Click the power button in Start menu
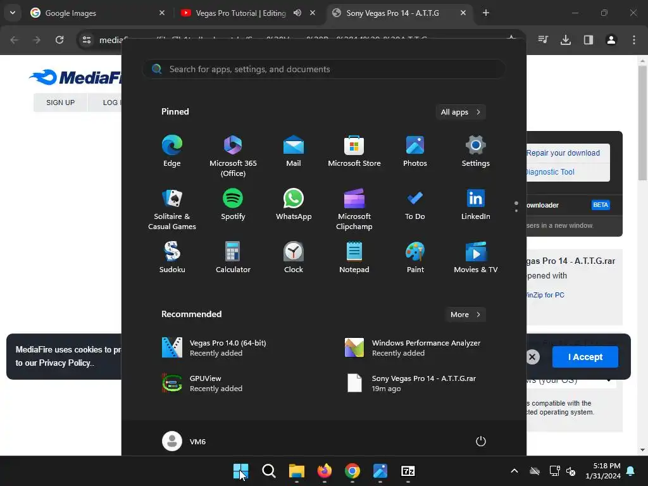The height and width of the screenshot is (486, 648). (481, 441)
